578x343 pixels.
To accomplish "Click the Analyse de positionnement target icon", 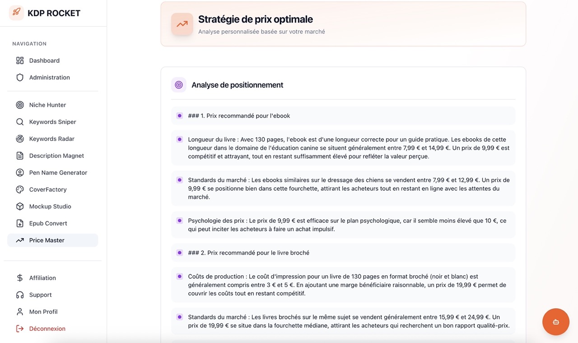I will 179,85.
